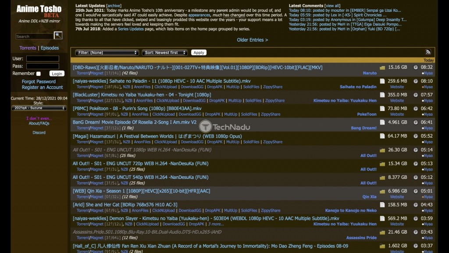Open Saihate no Paladin - 11 entry
The image size is (449, 253).
161,81
